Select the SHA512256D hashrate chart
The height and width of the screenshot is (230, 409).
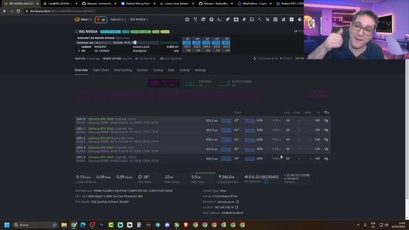[235, 83]
